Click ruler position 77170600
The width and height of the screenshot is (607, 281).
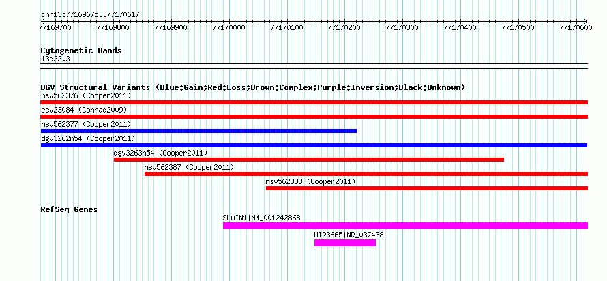(x=576, y=27)
